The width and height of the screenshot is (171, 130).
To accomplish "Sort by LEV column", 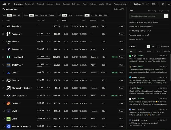I will 103,20.
